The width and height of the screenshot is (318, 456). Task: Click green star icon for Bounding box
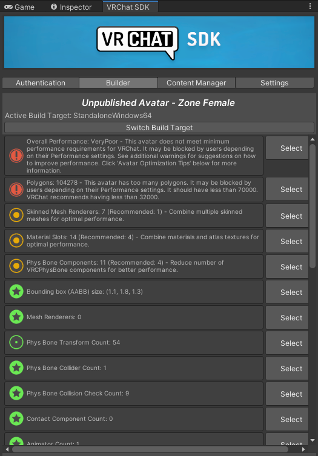click(16, 292)
